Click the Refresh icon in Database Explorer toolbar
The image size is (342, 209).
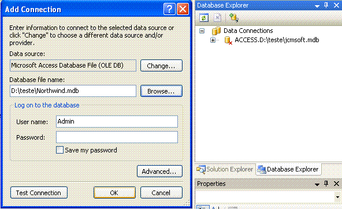(x=204, y=18)
